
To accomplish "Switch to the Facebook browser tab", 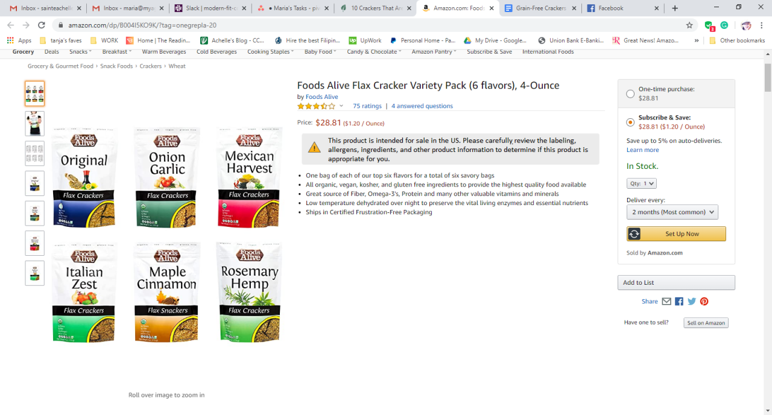I will pyautogui.click(x=621, y=8).
